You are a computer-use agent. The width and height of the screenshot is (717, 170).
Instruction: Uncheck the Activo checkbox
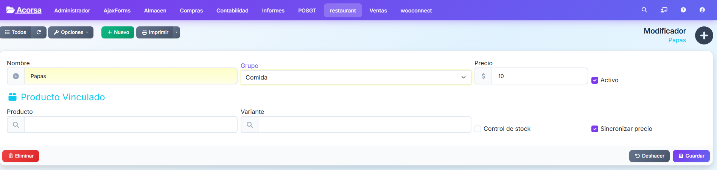pos(595,80)
